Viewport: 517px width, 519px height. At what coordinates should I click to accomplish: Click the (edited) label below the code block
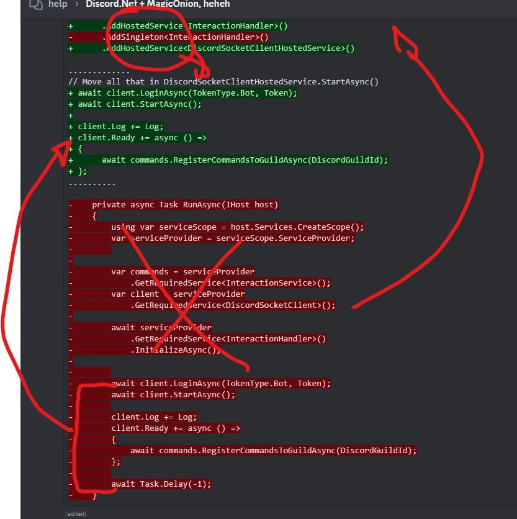[76, 513]
